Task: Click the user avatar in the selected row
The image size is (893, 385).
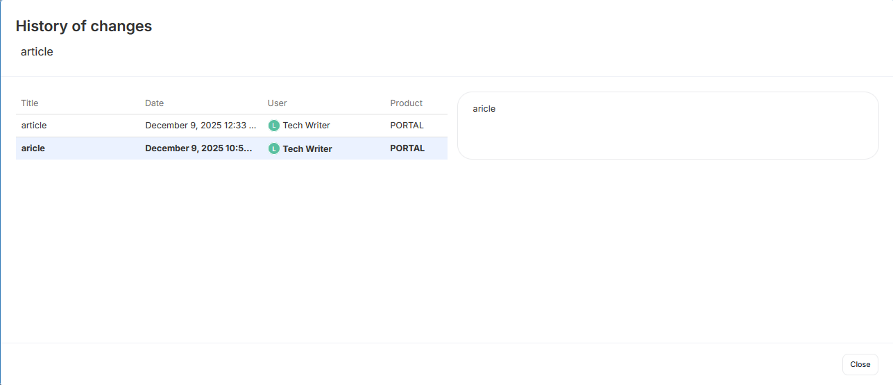Action: (x=273, y=148)
